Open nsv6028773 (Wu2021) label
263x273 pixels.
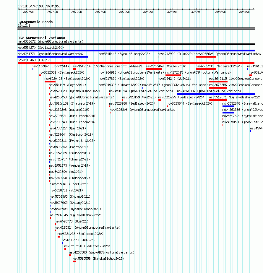click(x=72, y=222)
